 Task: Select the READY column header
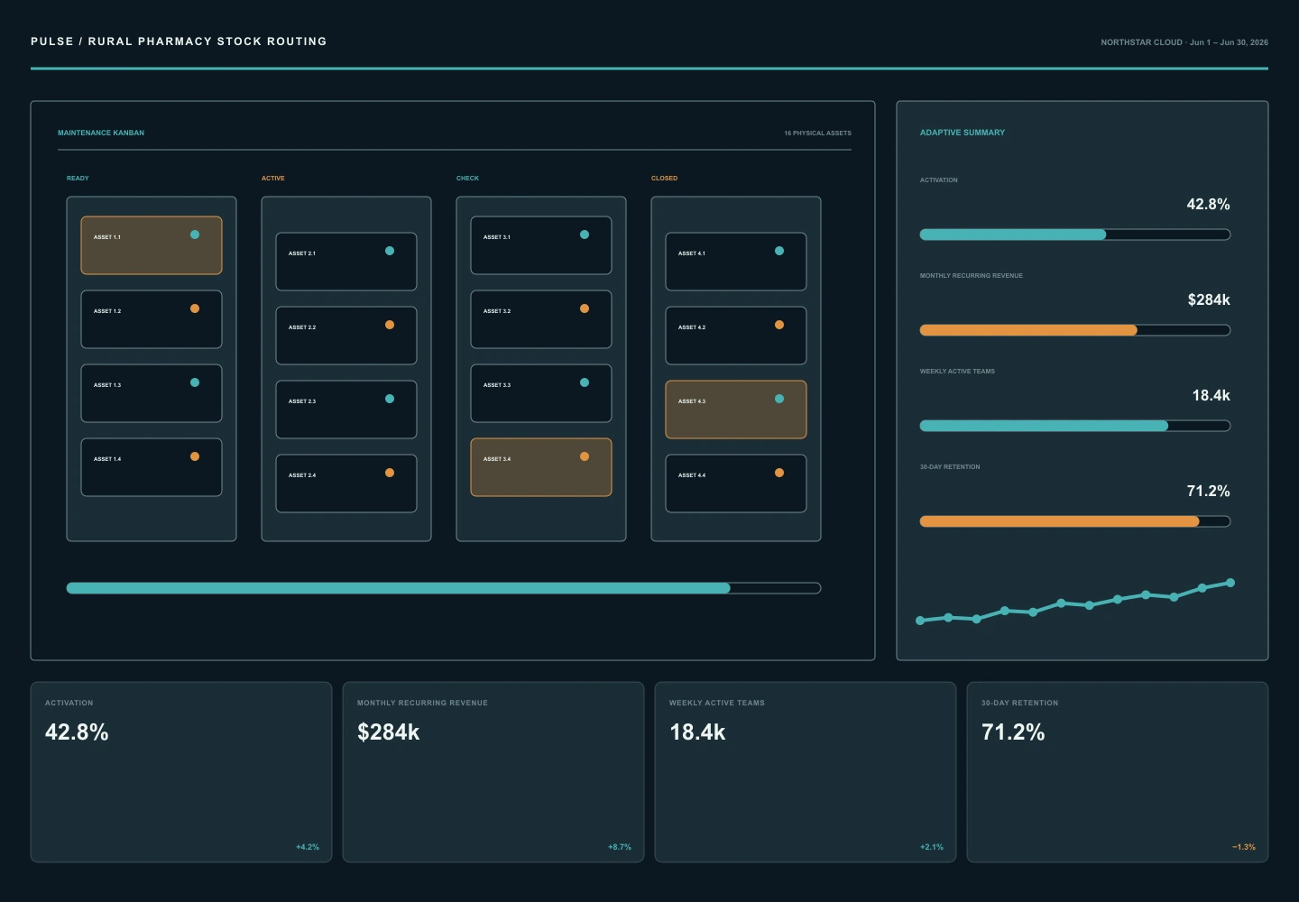[78, 179]
